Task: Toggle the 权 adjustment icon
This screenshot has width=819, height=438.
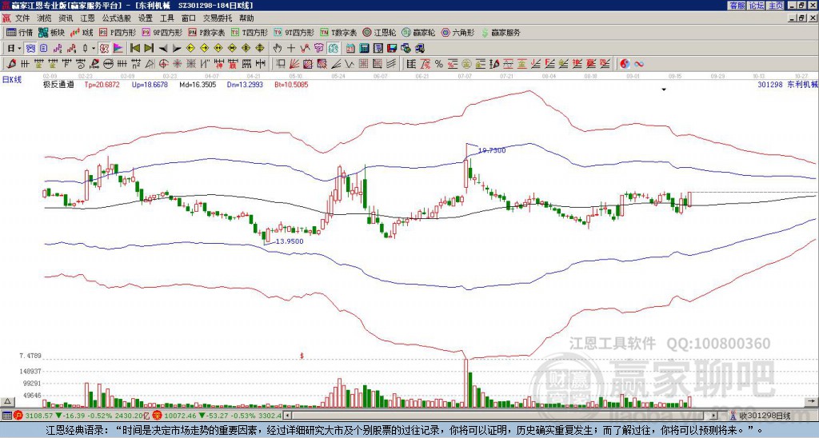Action: coord(104,49)
